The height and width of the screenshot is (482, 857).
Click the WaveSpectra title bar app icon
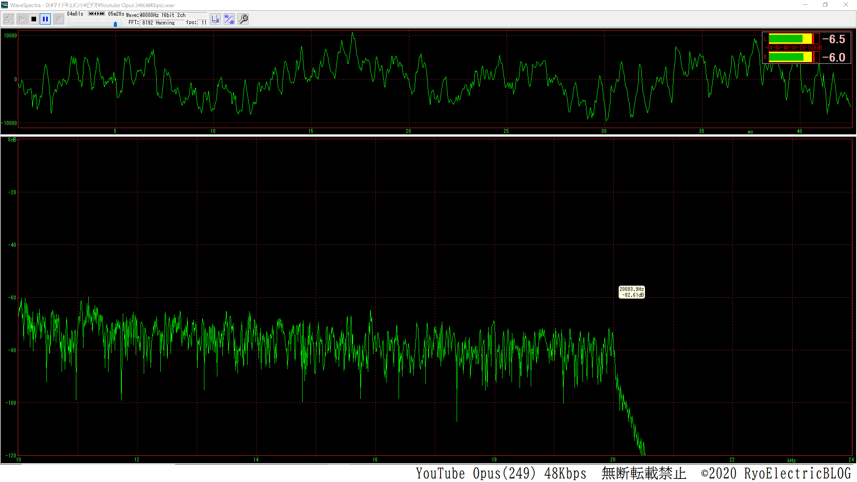(4, 5)
